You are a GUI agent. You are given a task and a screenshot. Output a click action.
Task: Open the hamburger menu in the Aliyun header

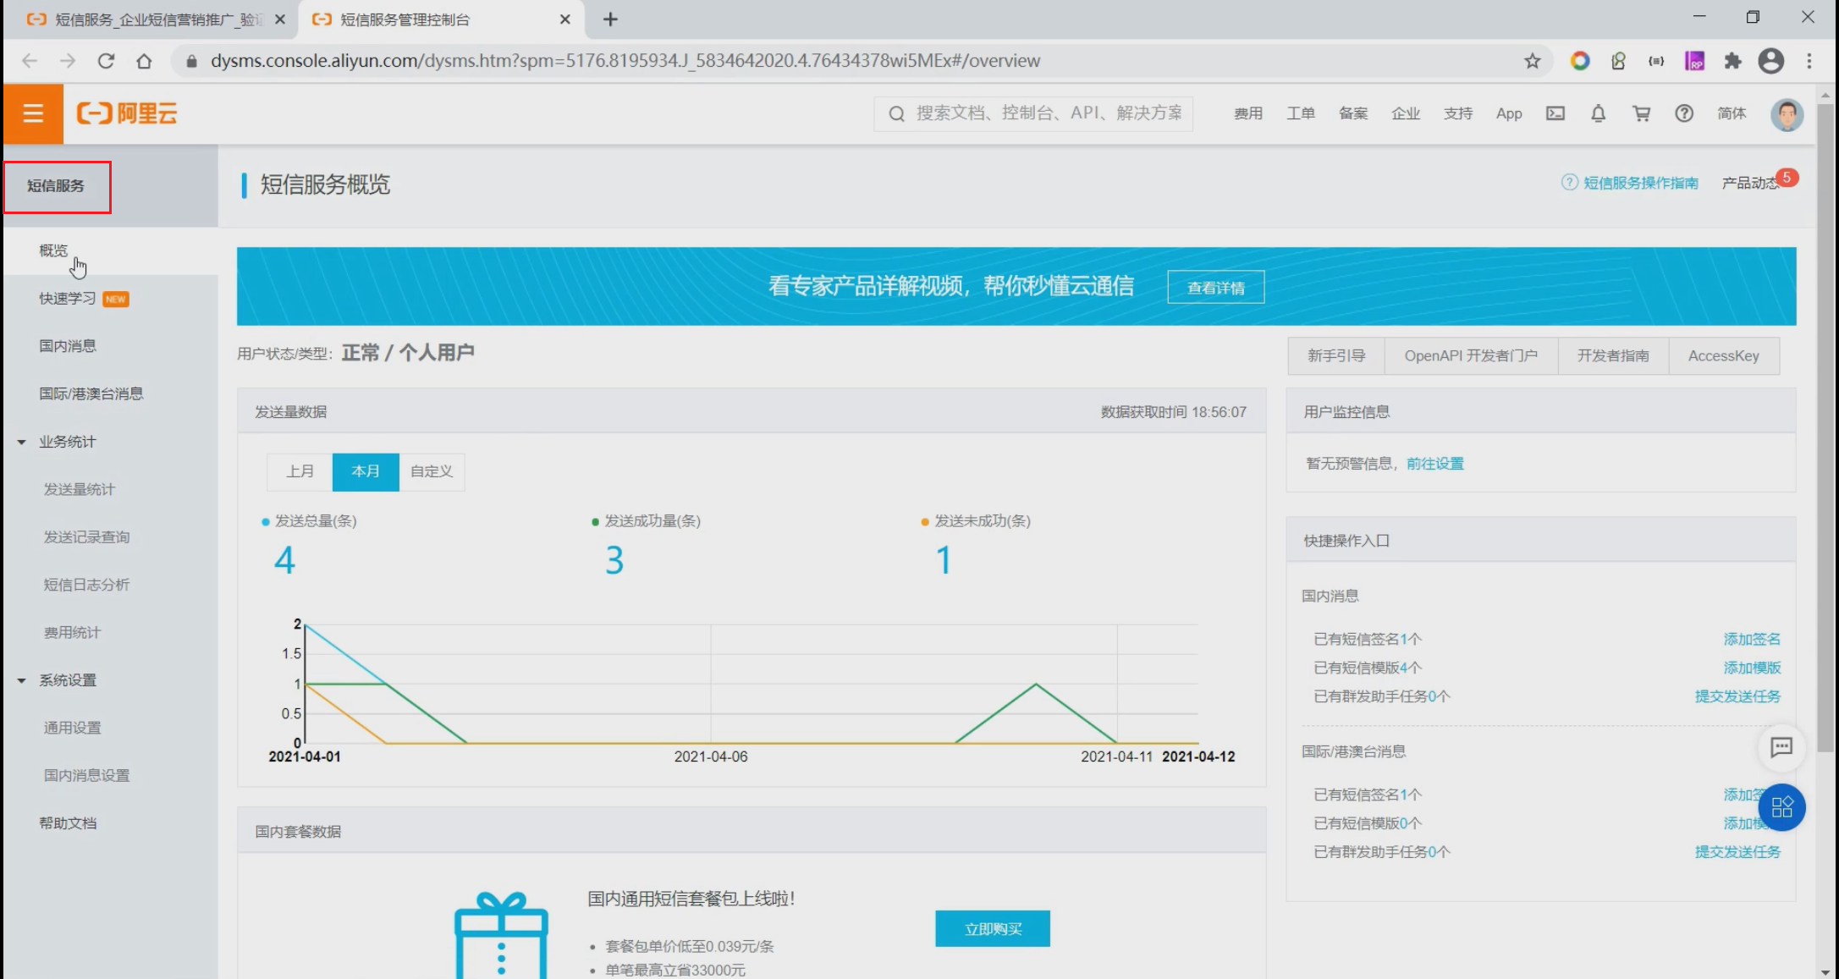33,113
